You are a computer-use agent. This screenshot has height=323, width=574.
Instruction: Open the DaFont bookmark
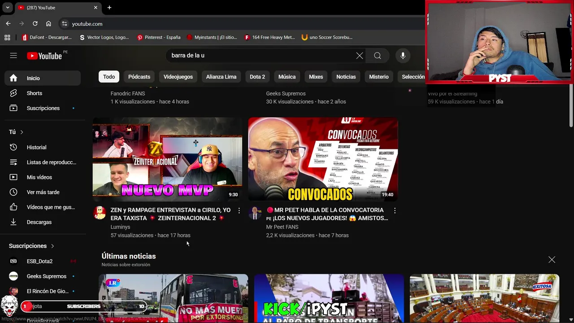click(x=47, y=37)
